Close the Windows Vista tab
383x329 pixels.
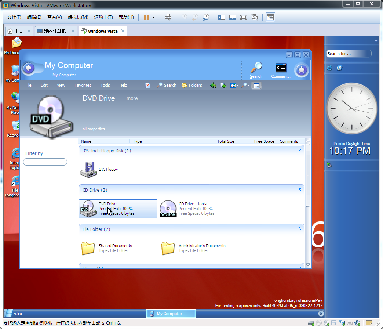(123, 31)
